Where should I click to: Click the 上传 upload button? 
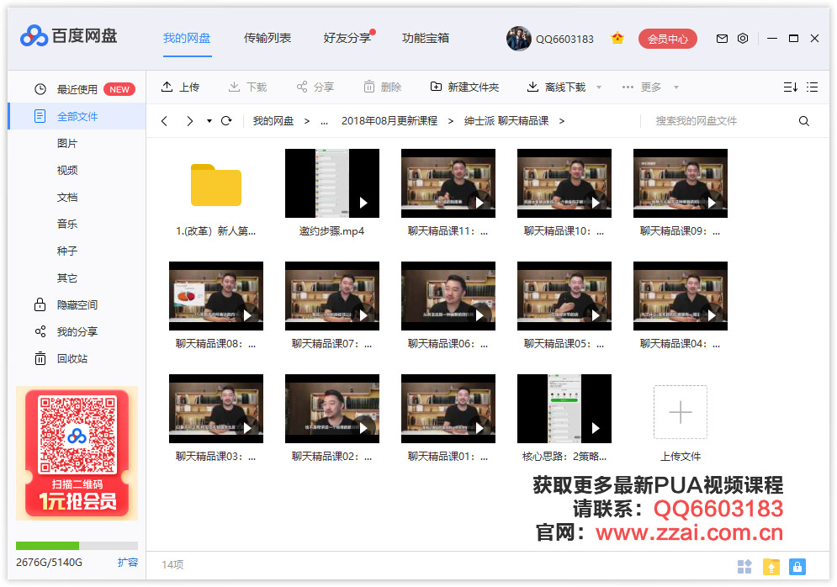click(x=180, y=87)
